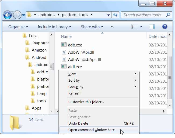Click the aidl.exe file icon

tap(64, 66)
